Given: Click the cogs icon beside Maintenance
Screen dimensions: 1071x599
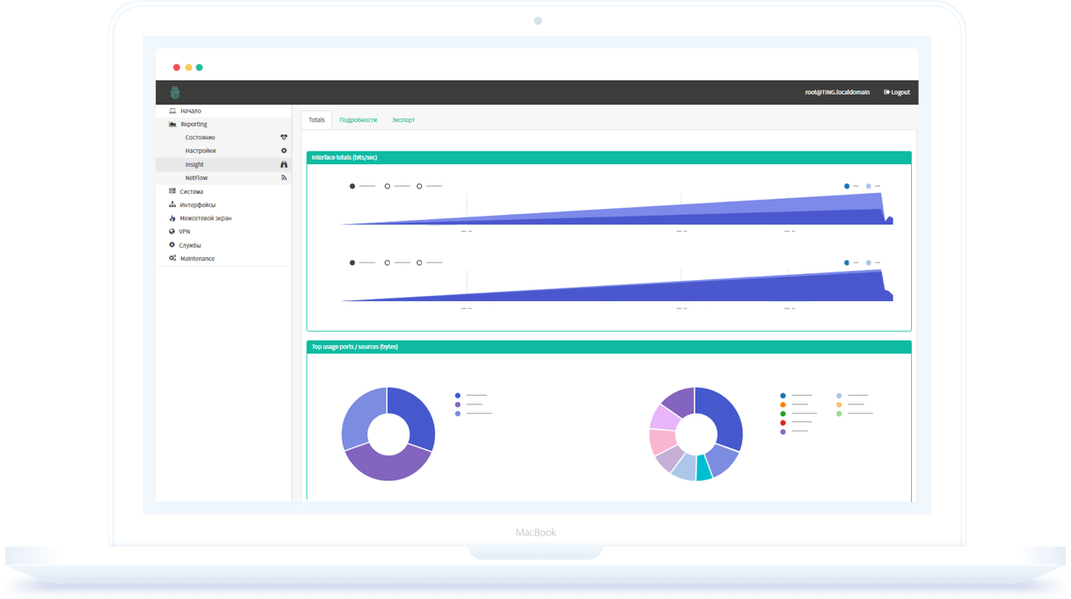Looking at the screenshot, I should tap(173, 258).
